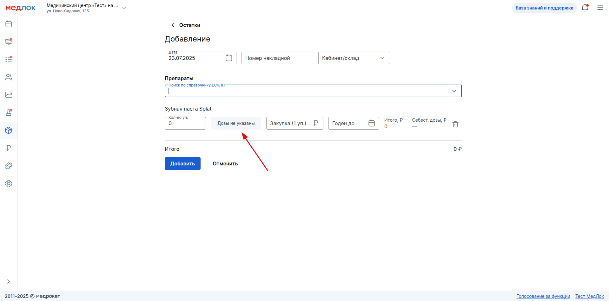Image resolution: width=609 pixels, height=301 pixels.
Task: Open the analytics chart sidebar icon
Action: (9, 95)
